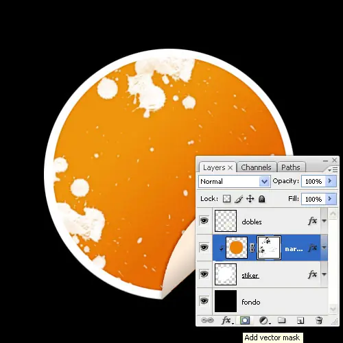Delete layer with trash icon
This screenshot has height=343, width=343.
point(319,320)
